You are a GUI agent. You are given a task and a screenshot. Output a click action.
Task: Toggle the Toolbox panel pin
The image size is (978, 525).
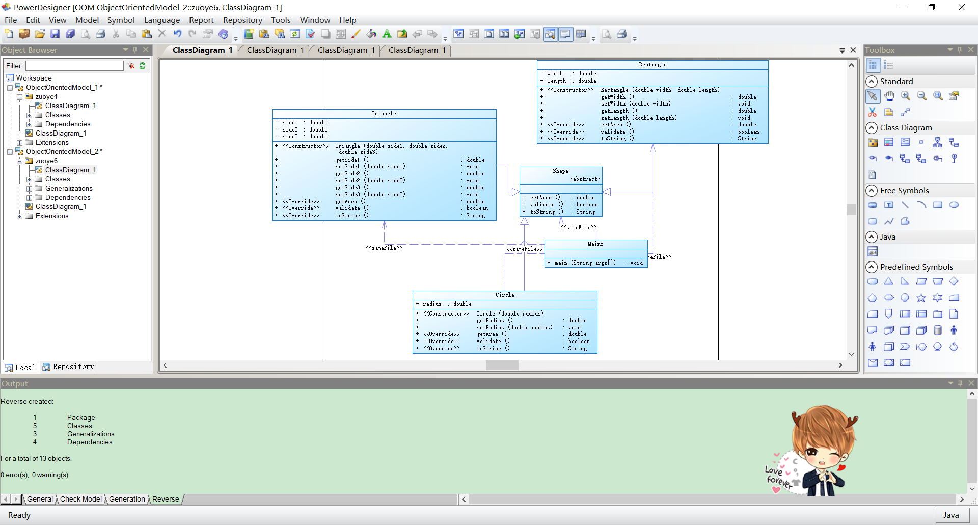coord(960,50)
